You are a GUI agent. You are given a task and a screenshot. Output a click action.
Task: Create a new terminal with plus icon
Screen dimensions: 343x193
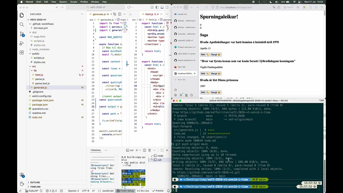137,150
